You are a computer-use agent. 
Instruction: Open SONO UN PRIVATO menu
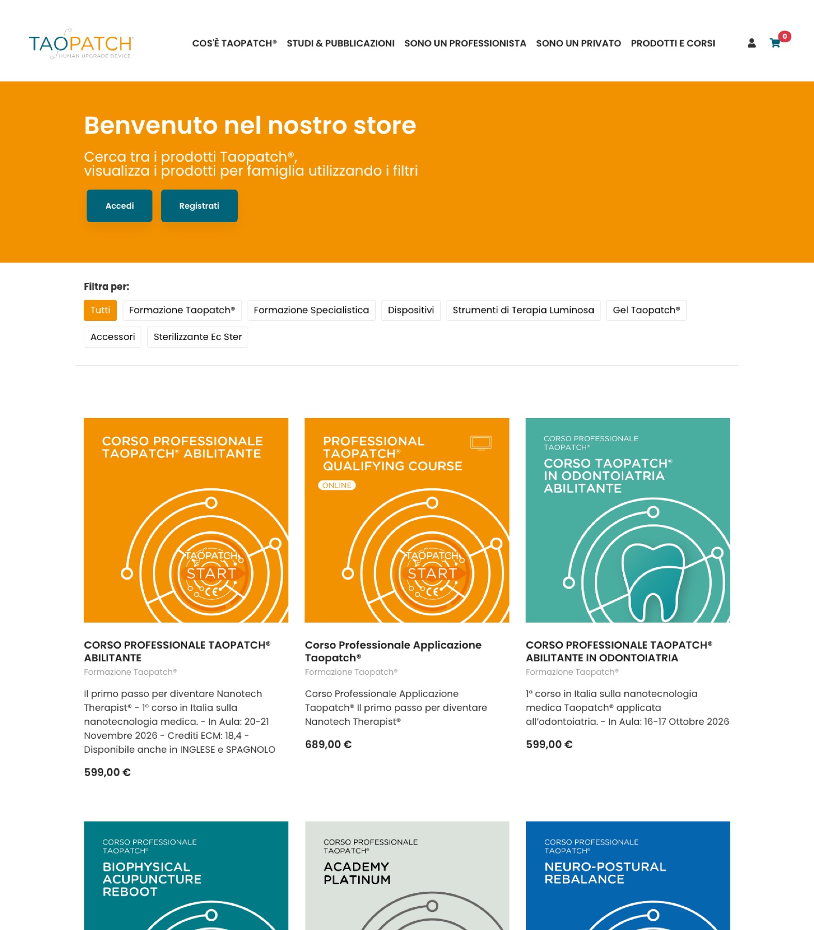click(x=578, y=43)
